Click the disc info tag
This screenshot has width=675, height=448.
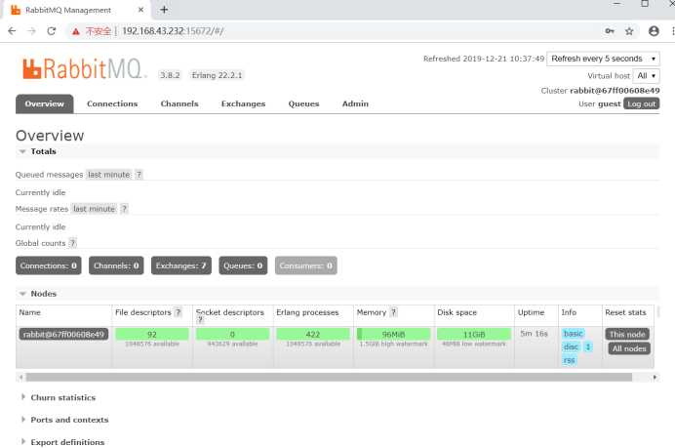(572, 346)
